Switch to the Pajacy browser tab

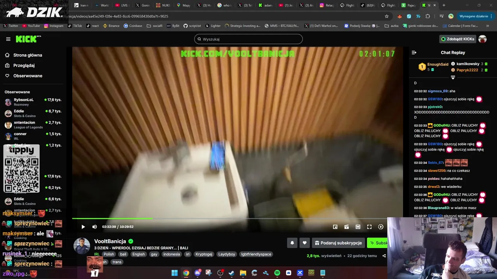408,5
